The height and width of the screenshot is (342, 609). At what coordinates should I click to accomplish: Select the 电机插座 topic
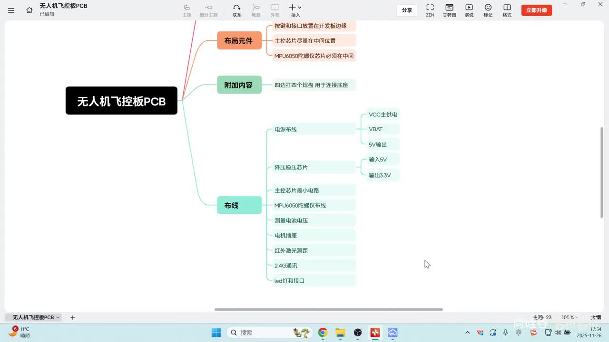click(313, 235)
